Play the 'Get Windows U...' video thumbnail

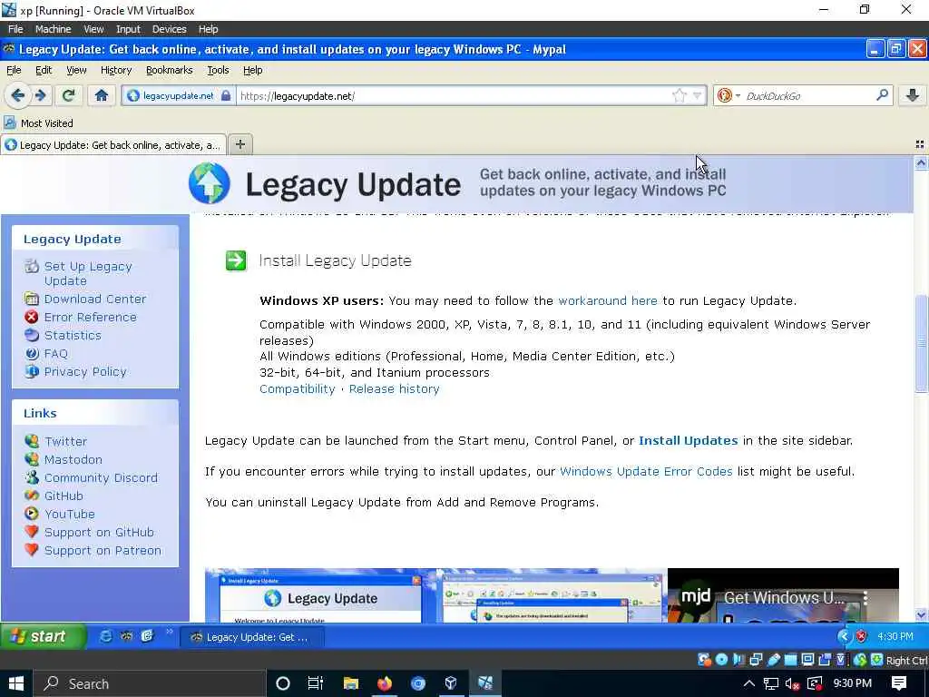coord(783,595)
